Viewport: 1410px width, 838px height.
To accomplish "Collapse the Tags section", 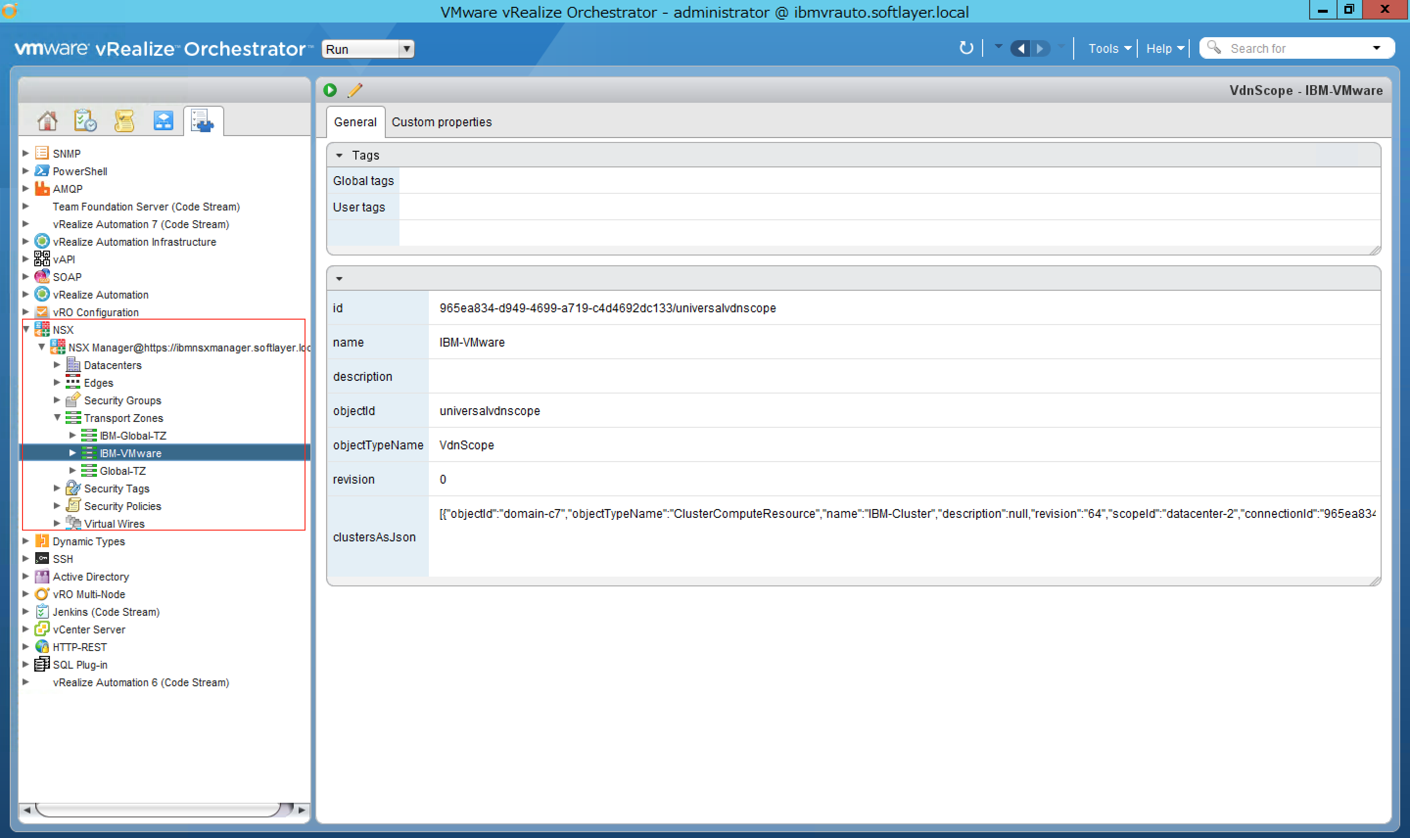I will (339, 155).
